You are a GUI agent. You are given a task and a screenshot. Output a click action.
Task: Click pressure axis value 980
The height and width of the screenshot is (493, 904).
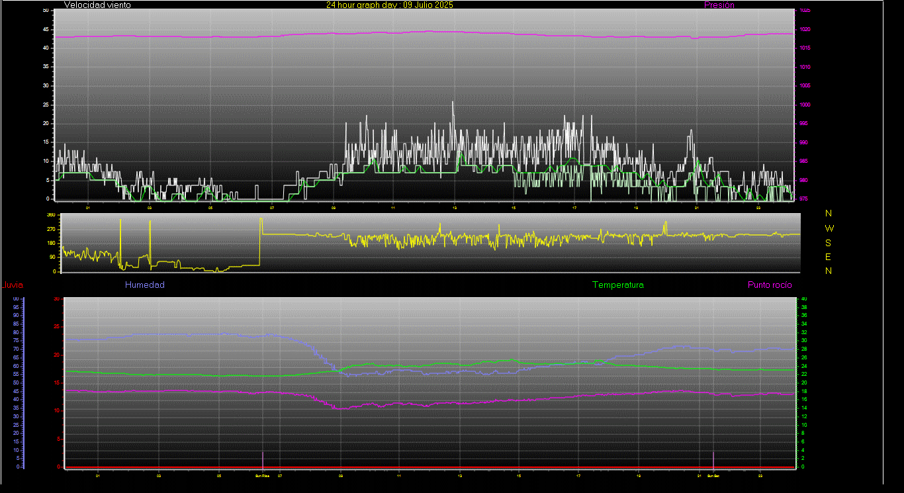tap(803, 181)
